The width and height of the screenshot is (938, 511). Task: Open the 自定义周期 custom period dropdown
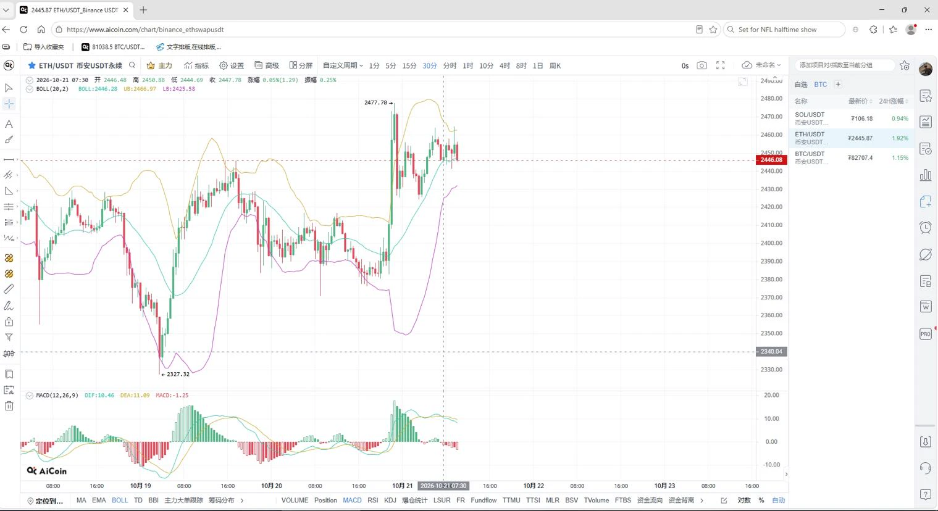(x=343, y=65)
